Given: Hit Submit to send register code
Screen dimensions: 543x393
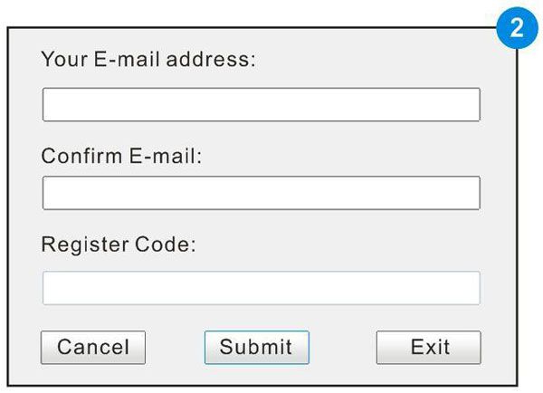Looking at the screenshot, I should tap(256, 347).
